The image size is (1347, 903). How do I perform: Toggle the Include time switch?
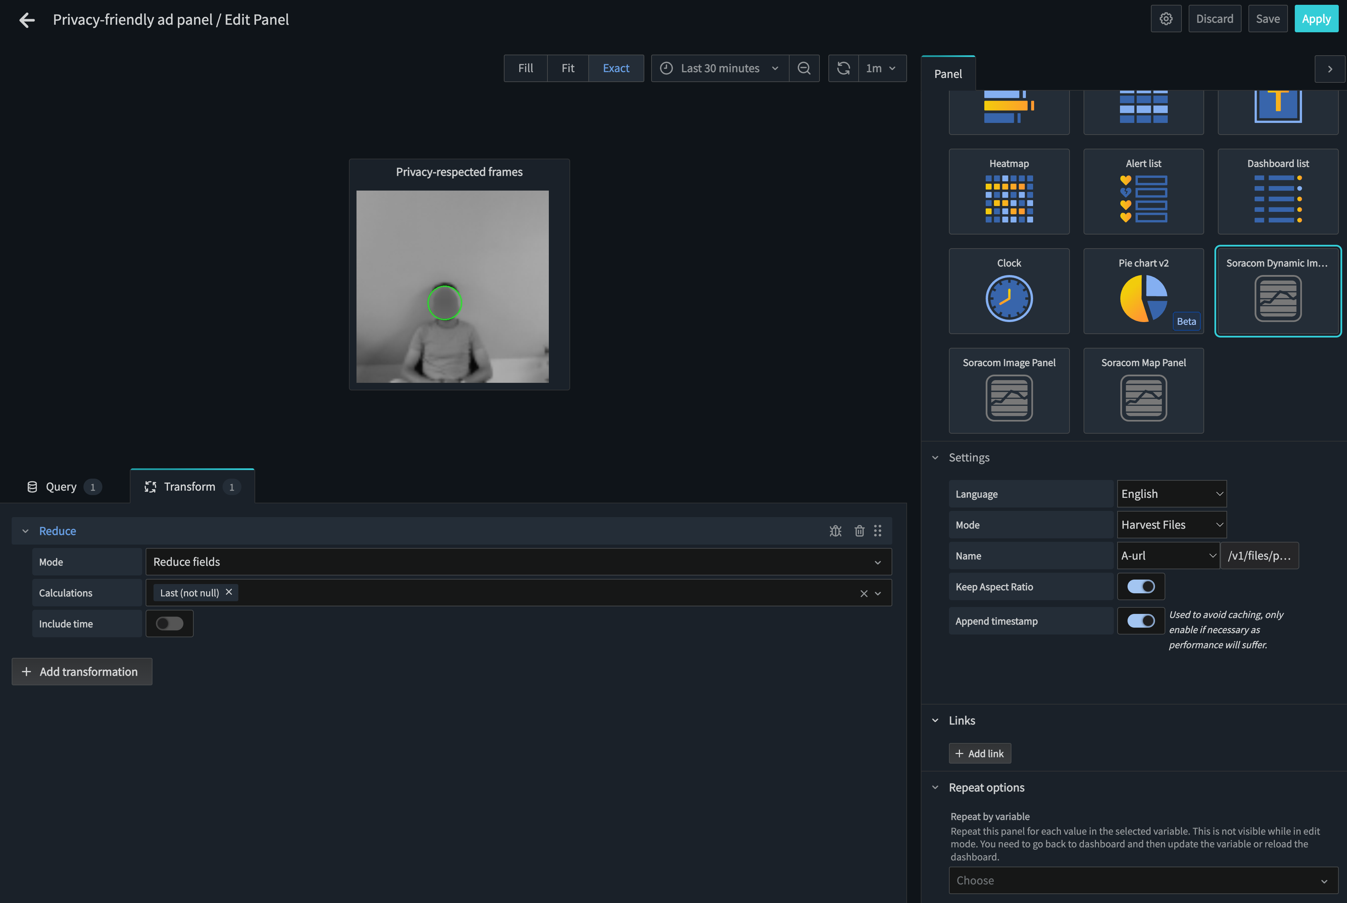point(169,624)
